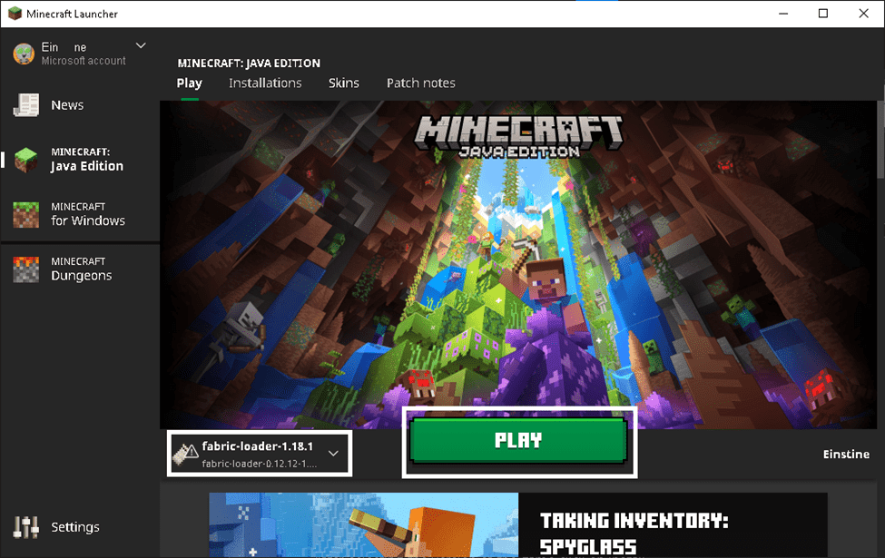Image resolution: width=885 pixels, height=558 pixels.
Task: Open the Spyglass news thumbnail image
Action: point(363,524)
